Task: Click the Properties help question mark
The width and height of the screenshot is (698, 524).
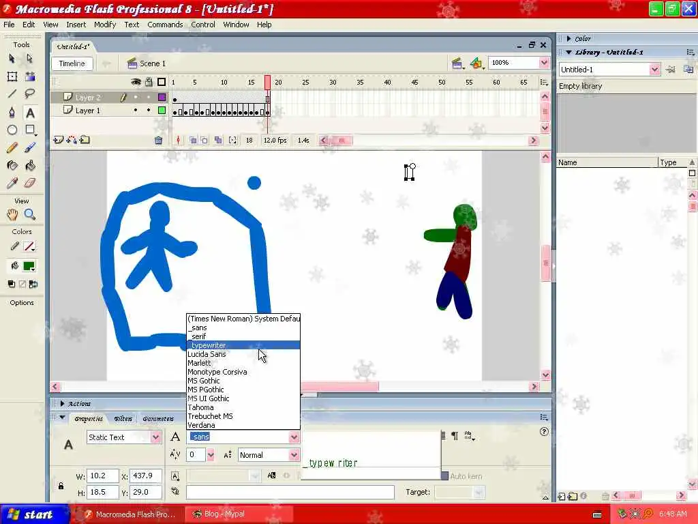Action: [544, 432]
